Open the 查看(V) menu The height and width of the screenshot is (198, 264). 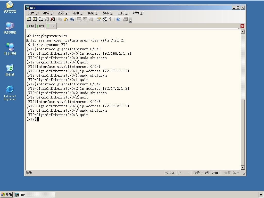click(x=63, y=13)
